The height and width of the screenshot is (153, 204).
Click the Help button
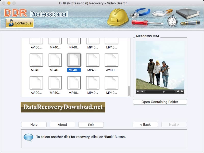click(34, 124)
